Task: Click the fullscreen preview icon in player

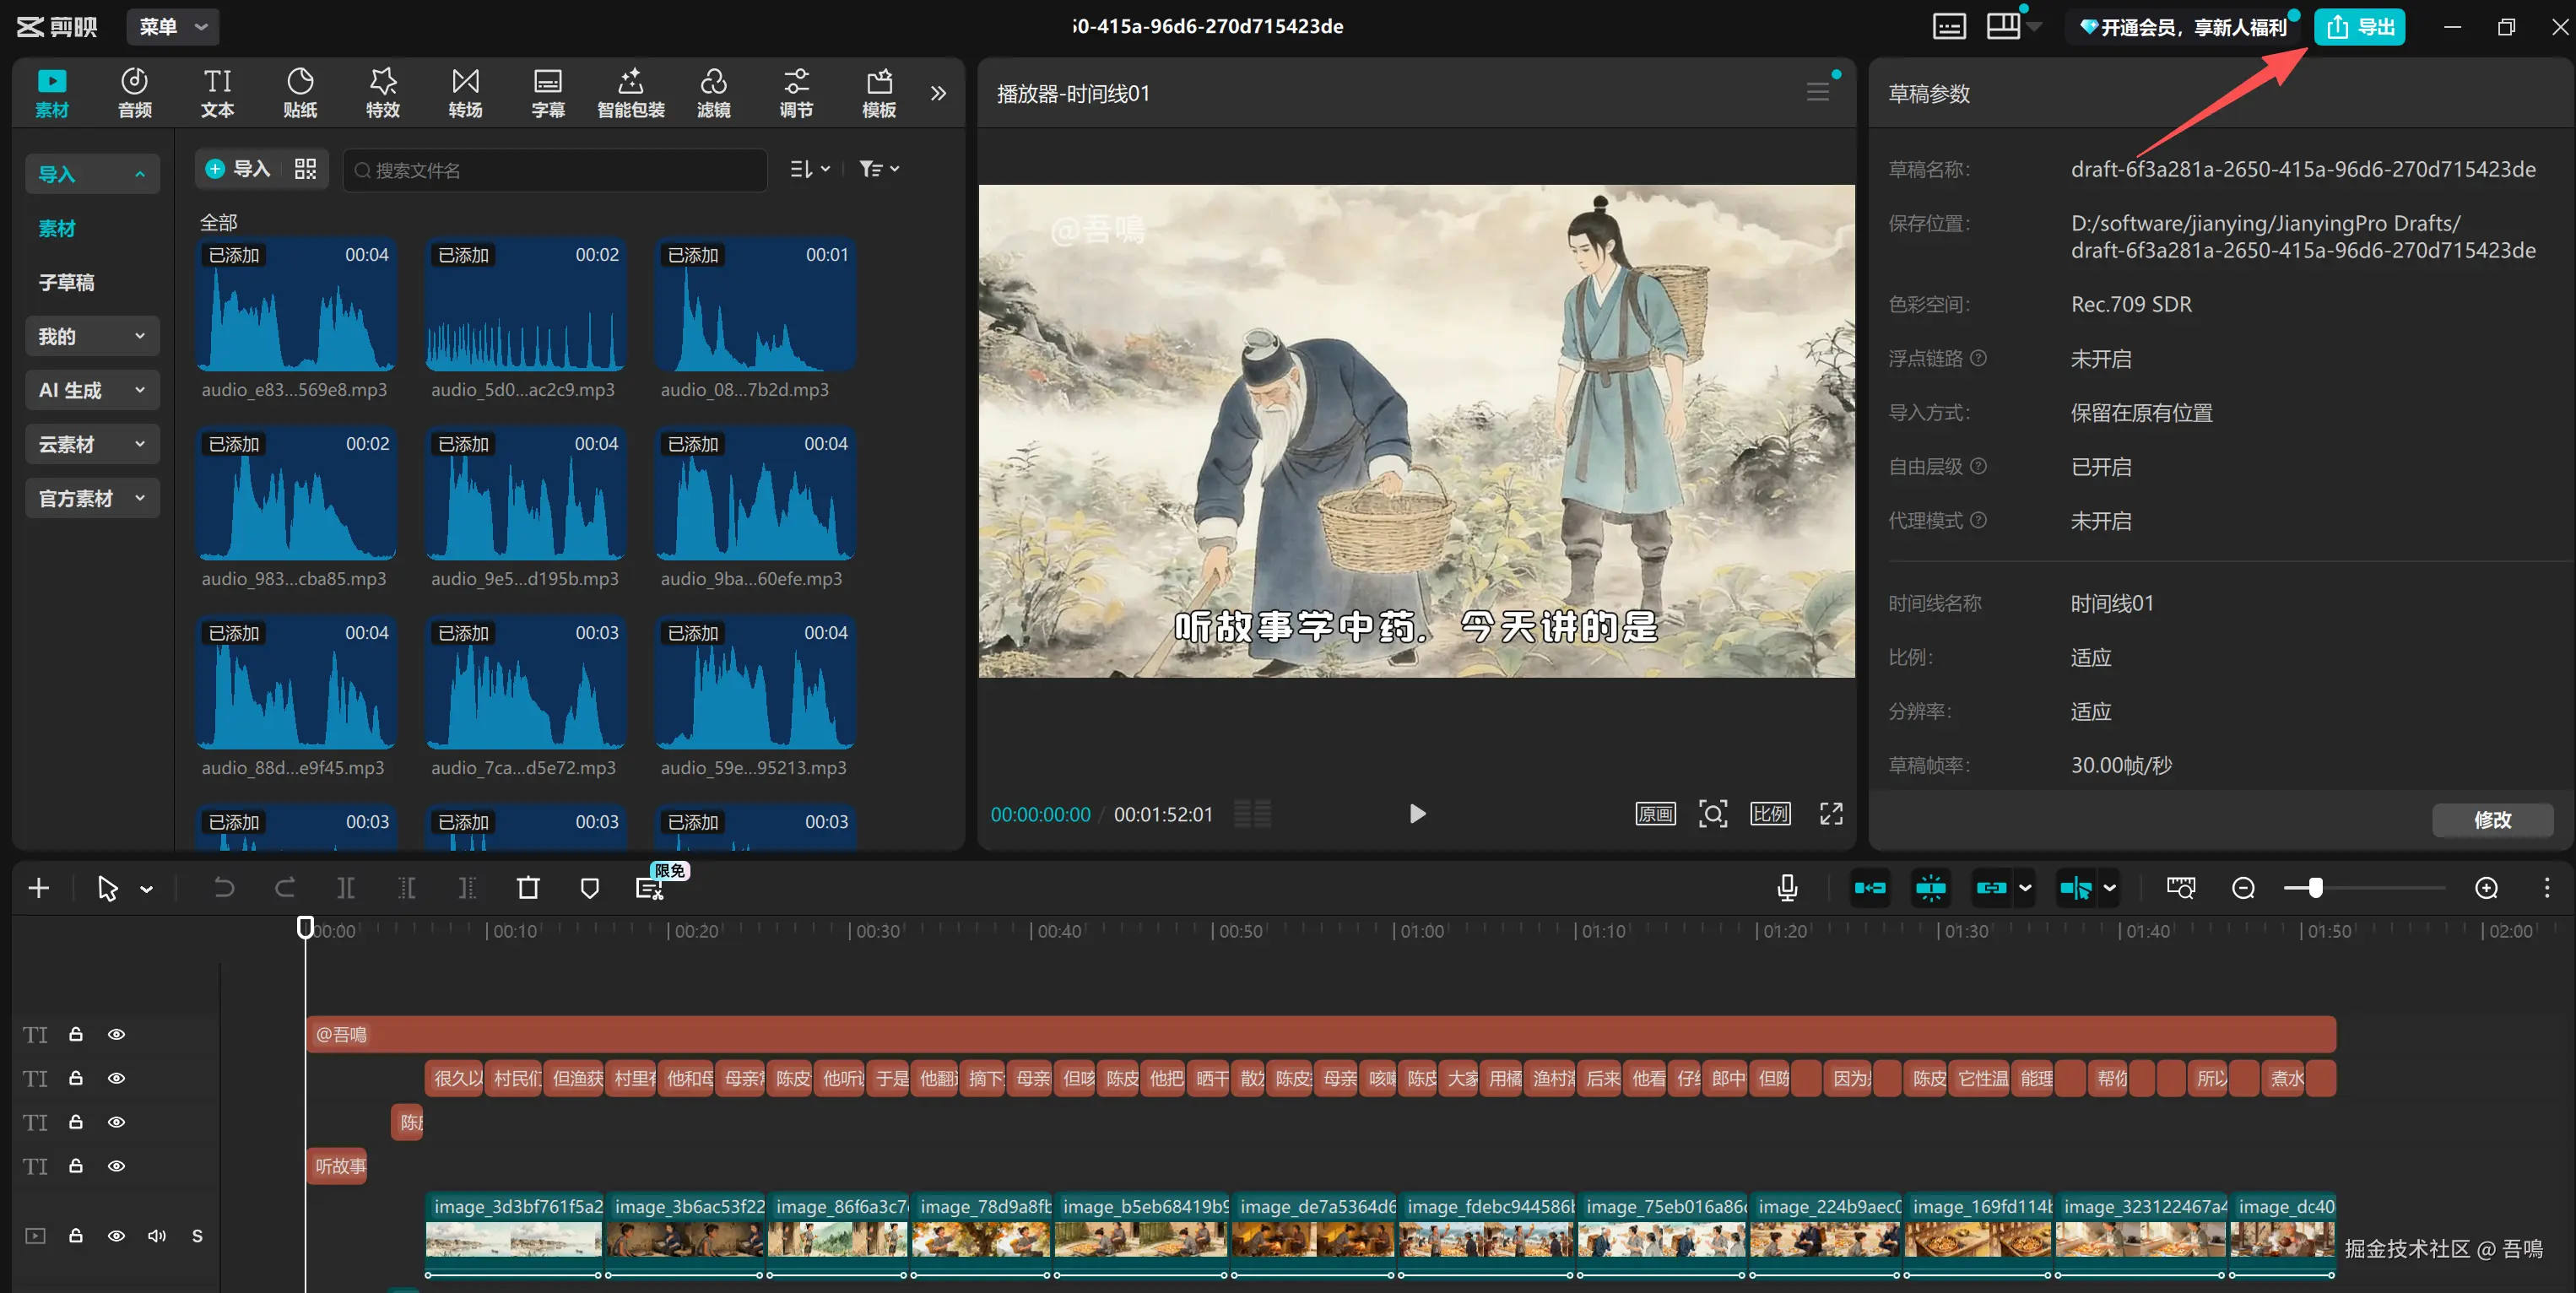Action: point(1830,814)
